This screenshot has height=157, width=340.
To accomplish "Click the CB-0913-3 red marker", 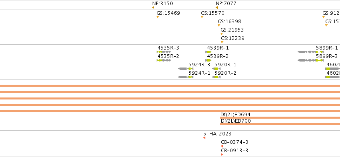I will pos(222,154).
